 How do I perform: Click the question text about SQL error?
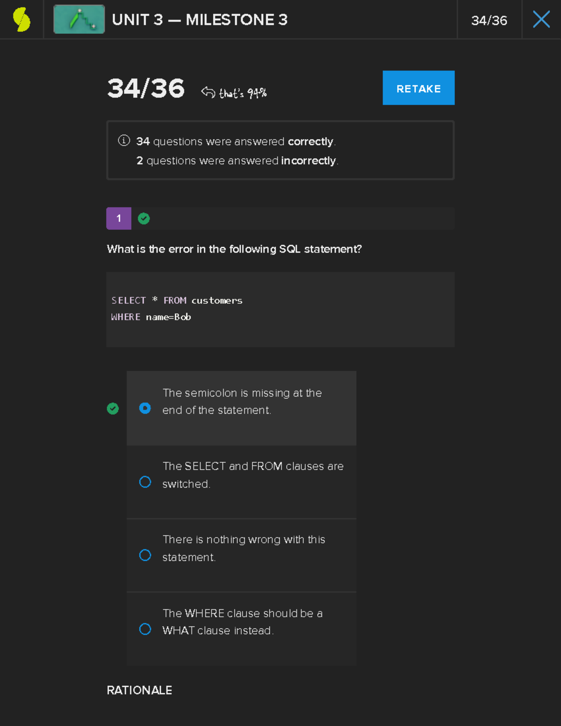[x=234, y=249]
